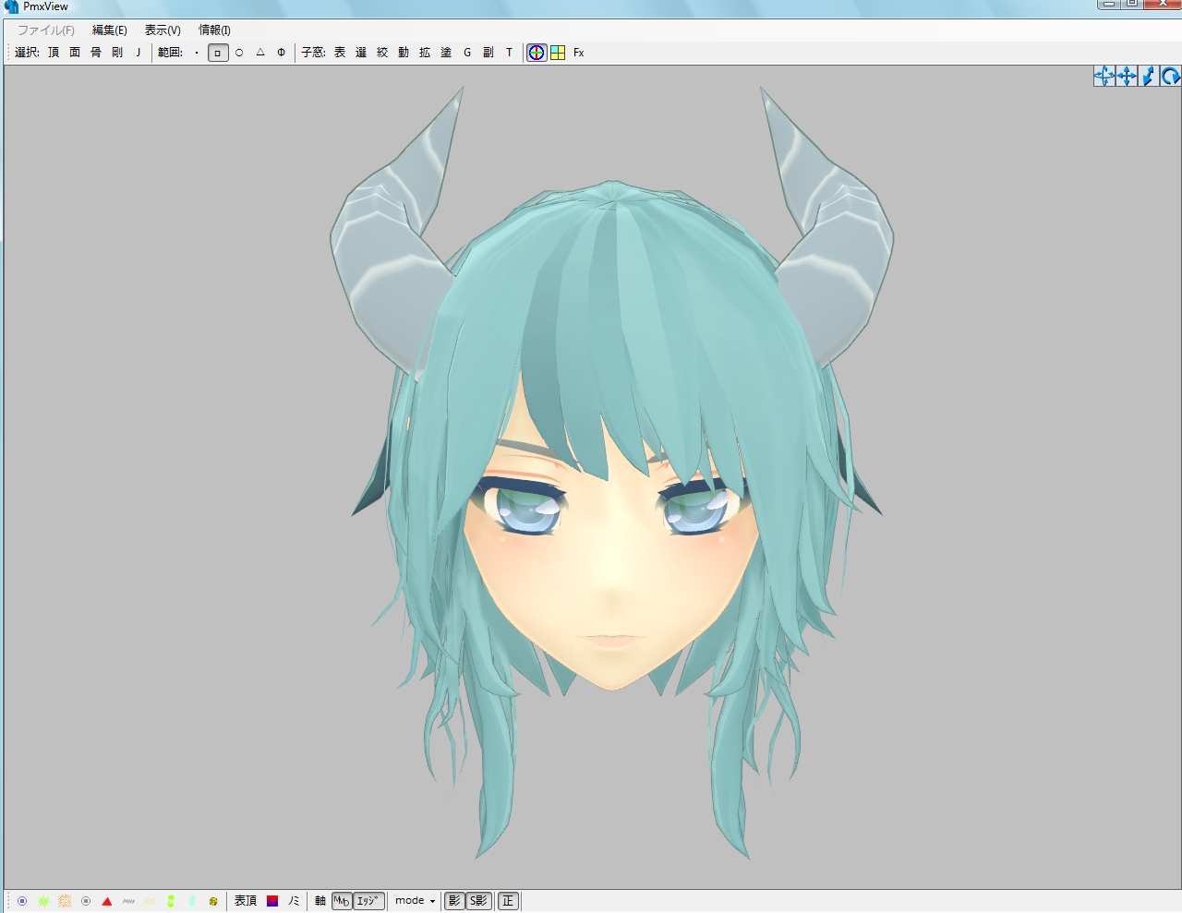Toggle bone selection 骨
Viewport: 1182px width, 913px height.
(96, 53)
